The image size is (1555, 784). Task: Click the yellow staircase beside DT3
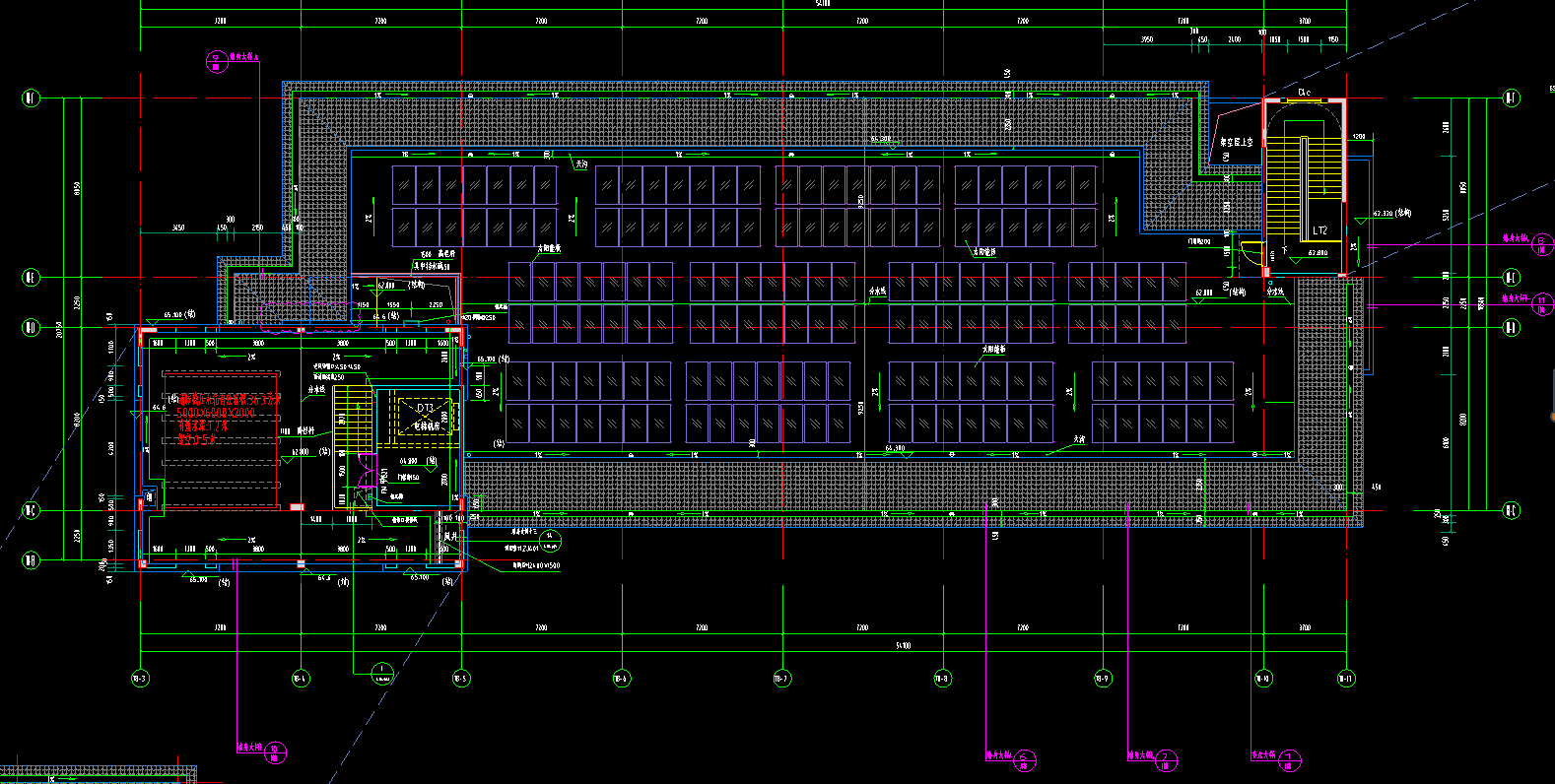coord(353,421)
